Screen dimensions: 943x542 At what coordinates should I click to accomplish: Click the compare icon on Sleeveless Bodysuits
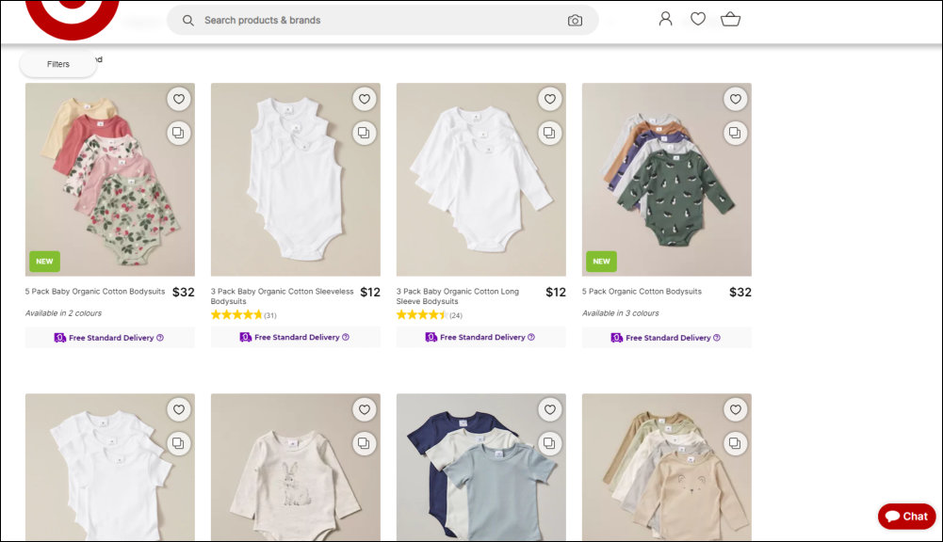(365, 133)
